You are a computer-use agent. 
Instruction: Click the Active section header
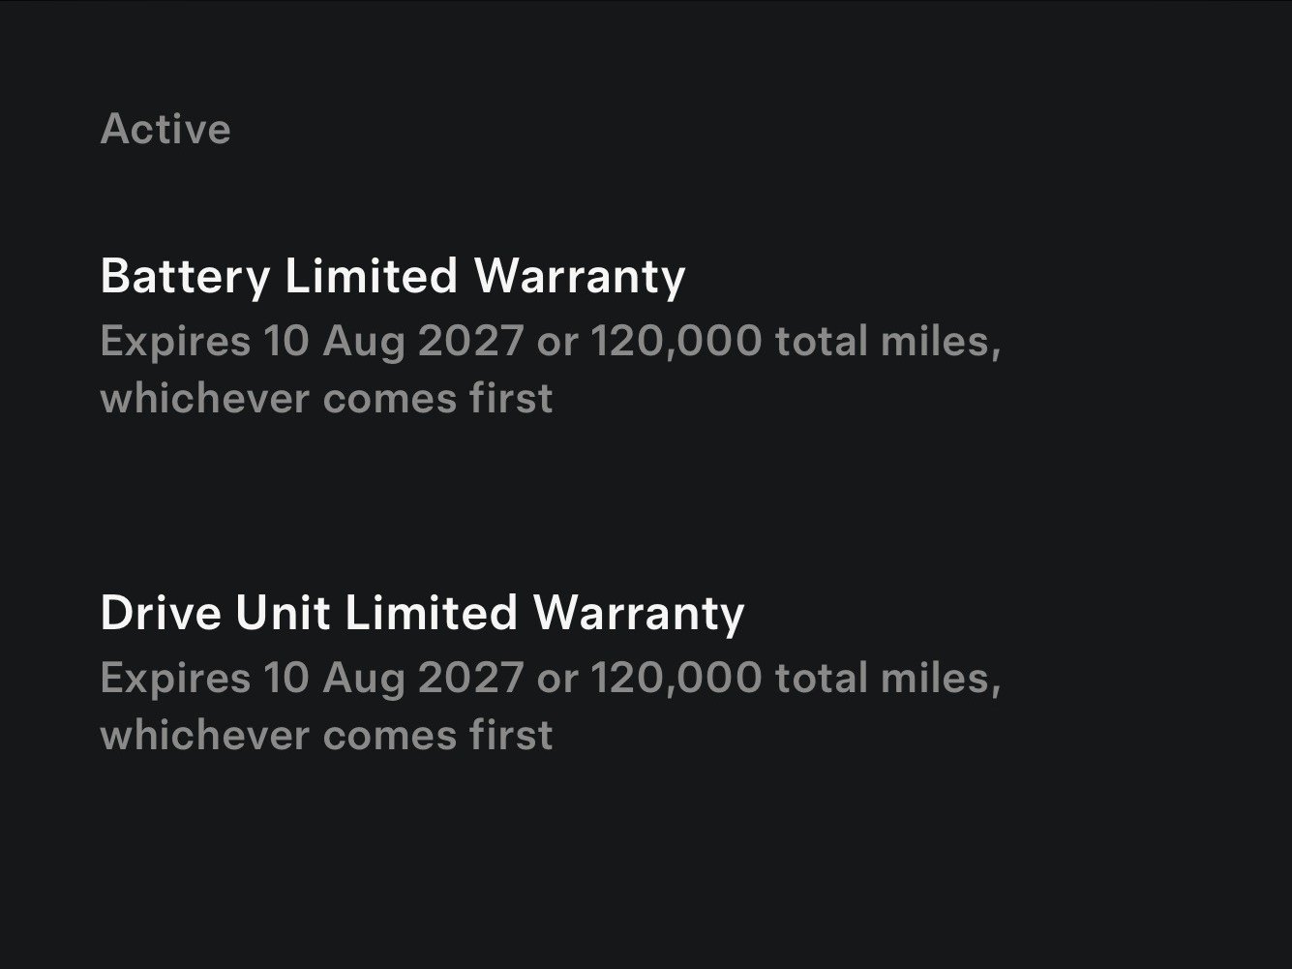[x=165, y=129]
